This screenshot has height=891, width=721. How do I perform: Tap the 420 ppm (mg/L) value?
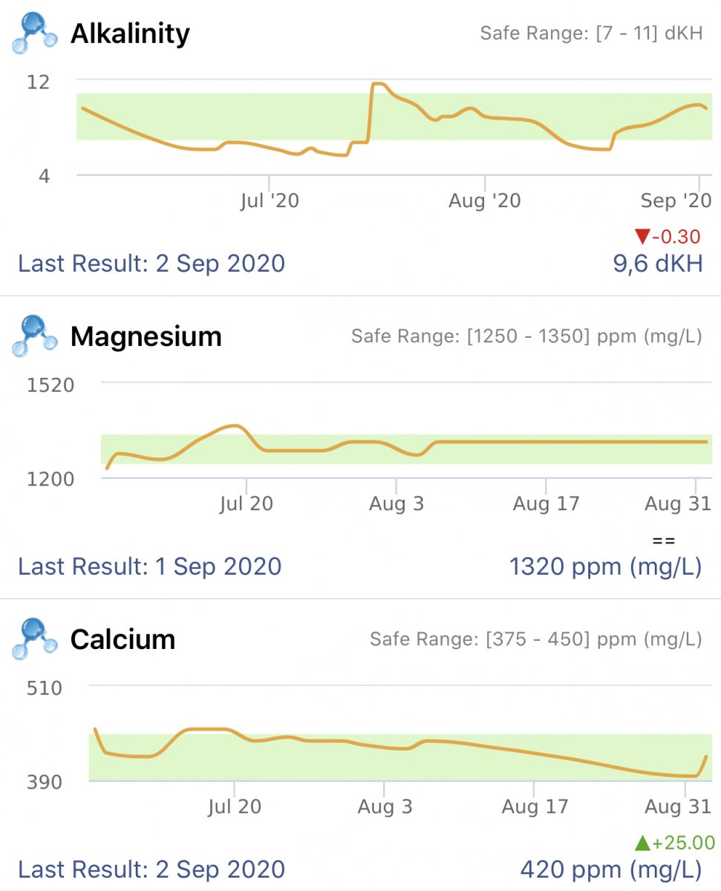pyautogui.click(x=611, y=869)
